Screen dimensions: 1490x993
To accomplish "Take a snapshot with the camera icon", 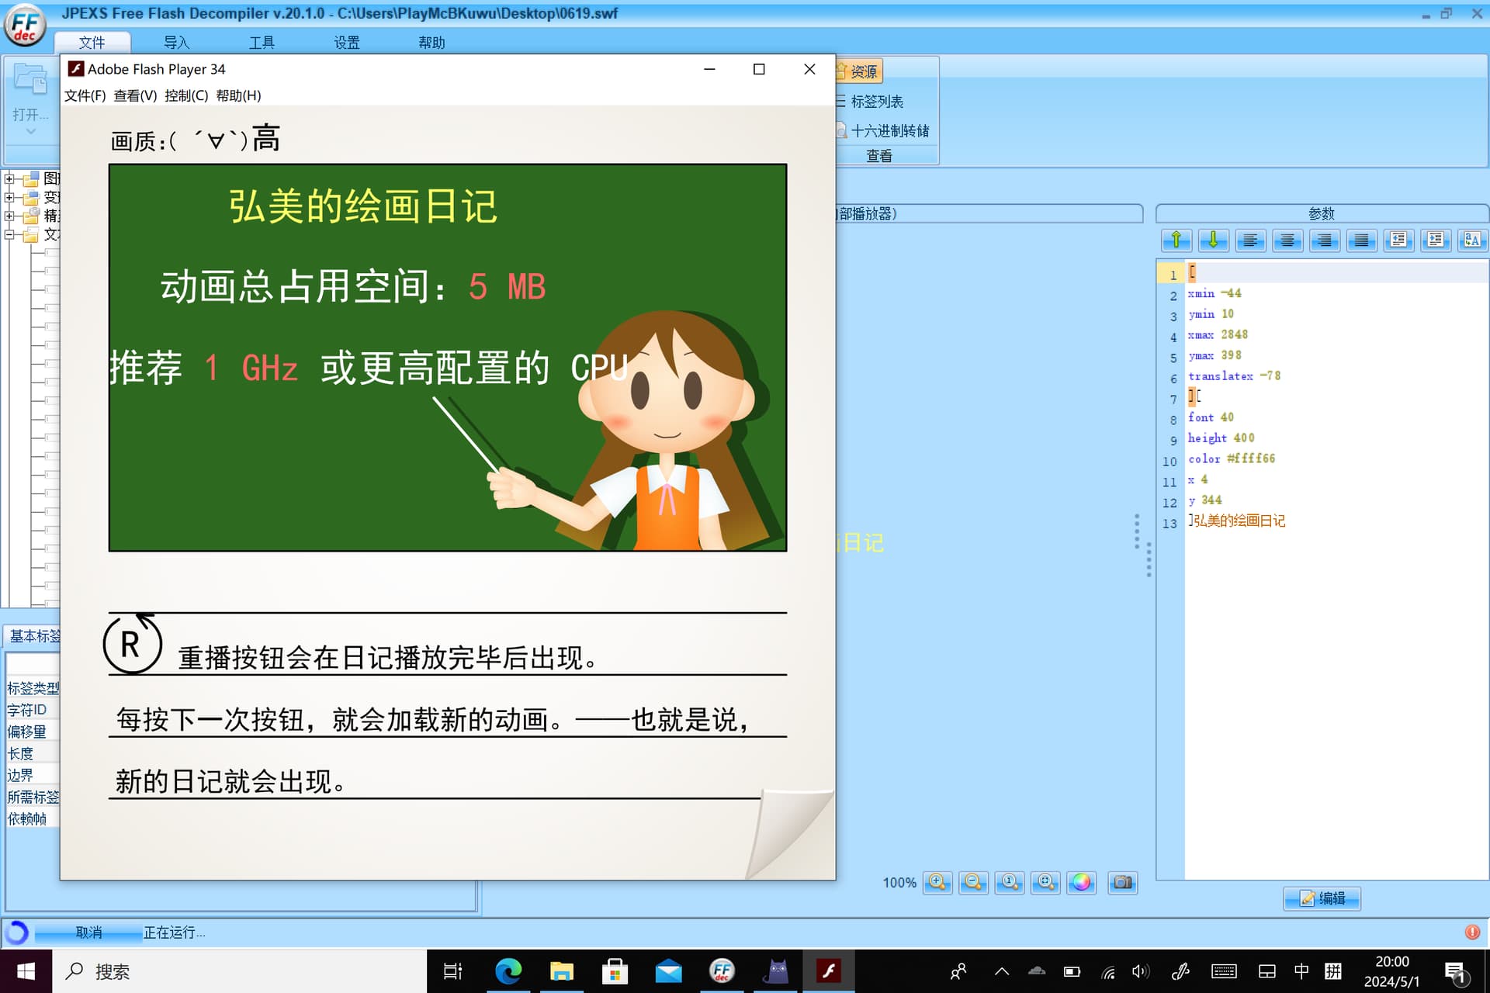I will (x=1122, y=883).
